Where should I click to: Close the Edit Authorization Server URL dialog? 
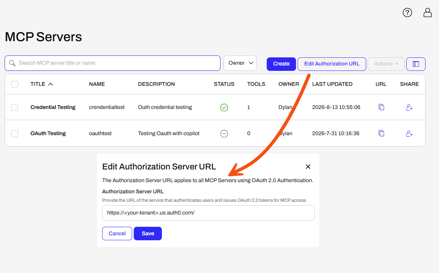(308, 167)
